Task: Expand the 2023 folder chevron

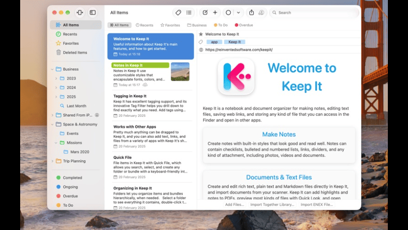Action: click(56, 78)
